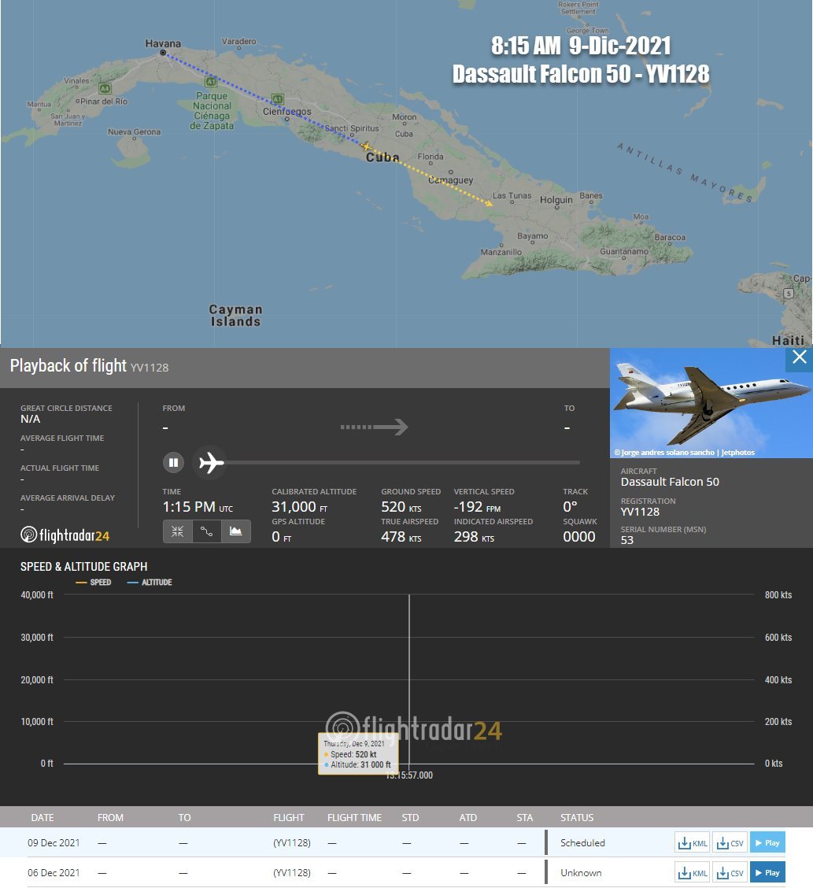This screenshot has width=813, height=888.
Task: Click the vertical time marker on the graph
Action: pos(408,679)
